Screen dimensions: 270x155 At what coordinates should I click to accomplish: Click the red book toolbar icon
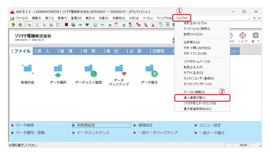(66, 25)
